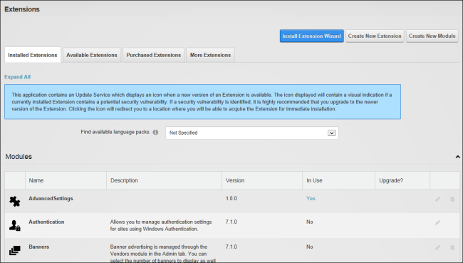
Task: Edit the AdvancedSettings module with pencil icon
Action: 437,199
